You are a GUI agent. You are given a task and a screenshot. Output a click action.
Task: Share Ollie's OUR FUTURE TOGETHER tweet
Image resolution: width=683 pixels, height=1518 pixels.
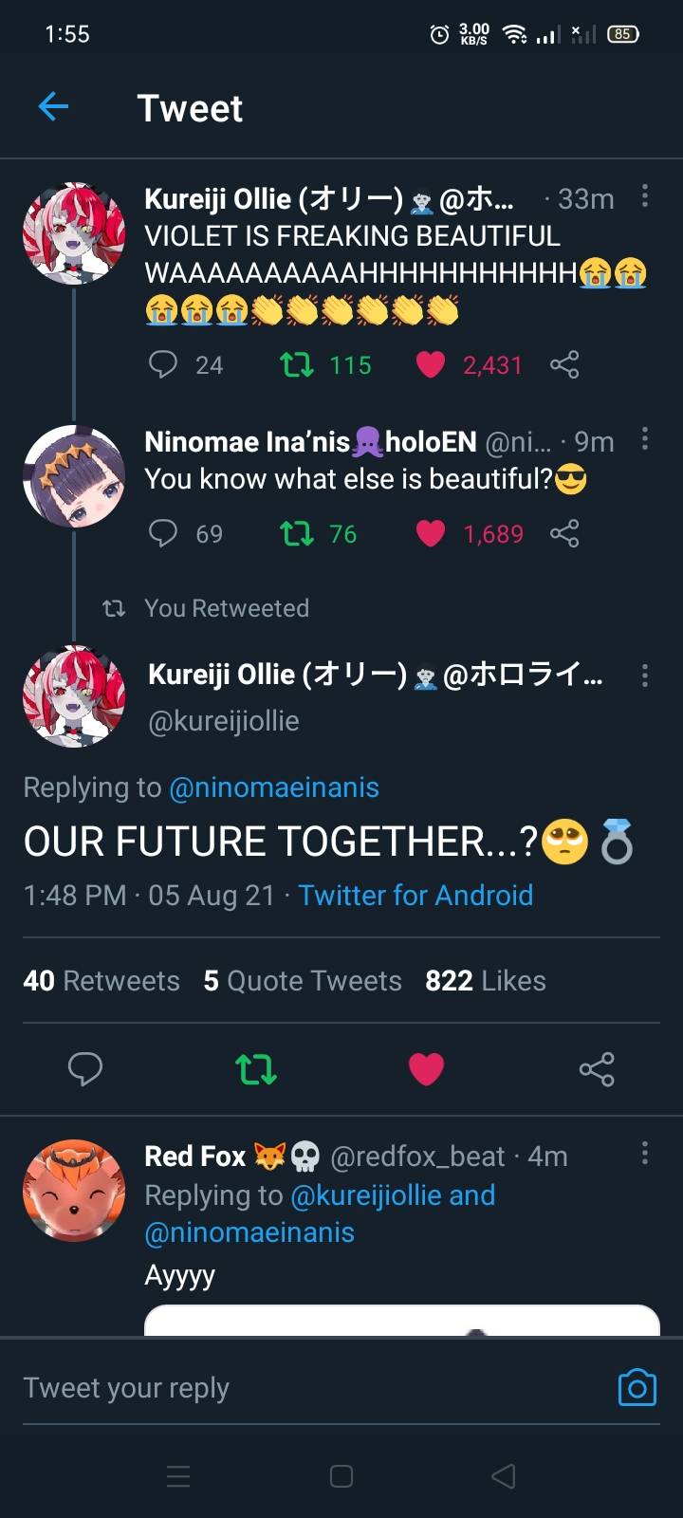pos(597,1069)
